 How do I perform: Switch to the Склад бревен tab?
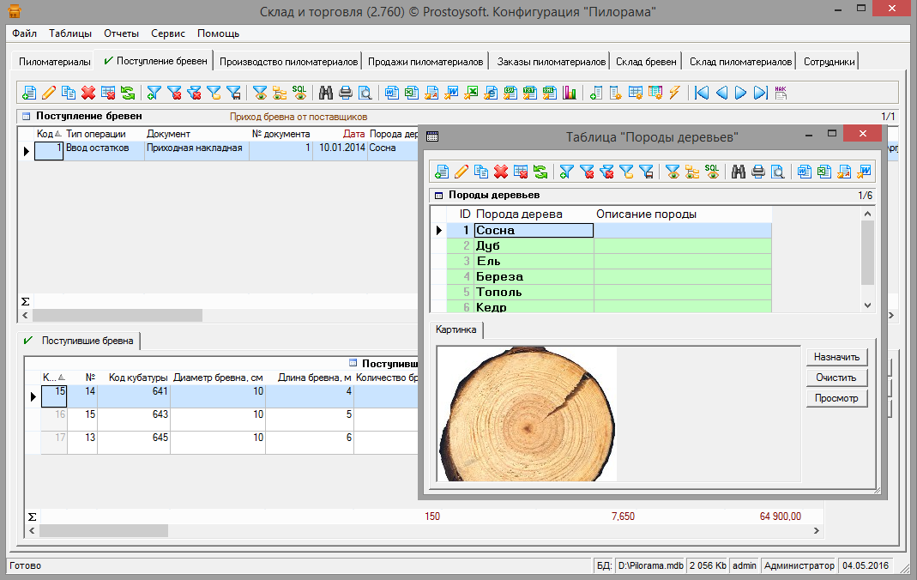coord(647,62)
